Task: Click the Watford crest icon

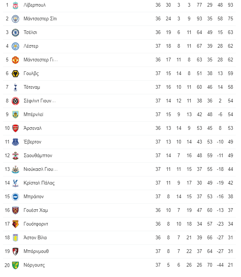Action: coord(16,224)
